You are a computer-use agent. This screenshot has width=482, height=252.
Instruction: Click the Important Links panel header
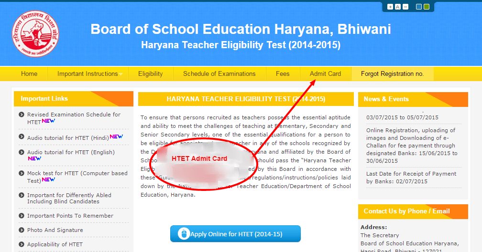pyautogui.click(x=74, y=99)
